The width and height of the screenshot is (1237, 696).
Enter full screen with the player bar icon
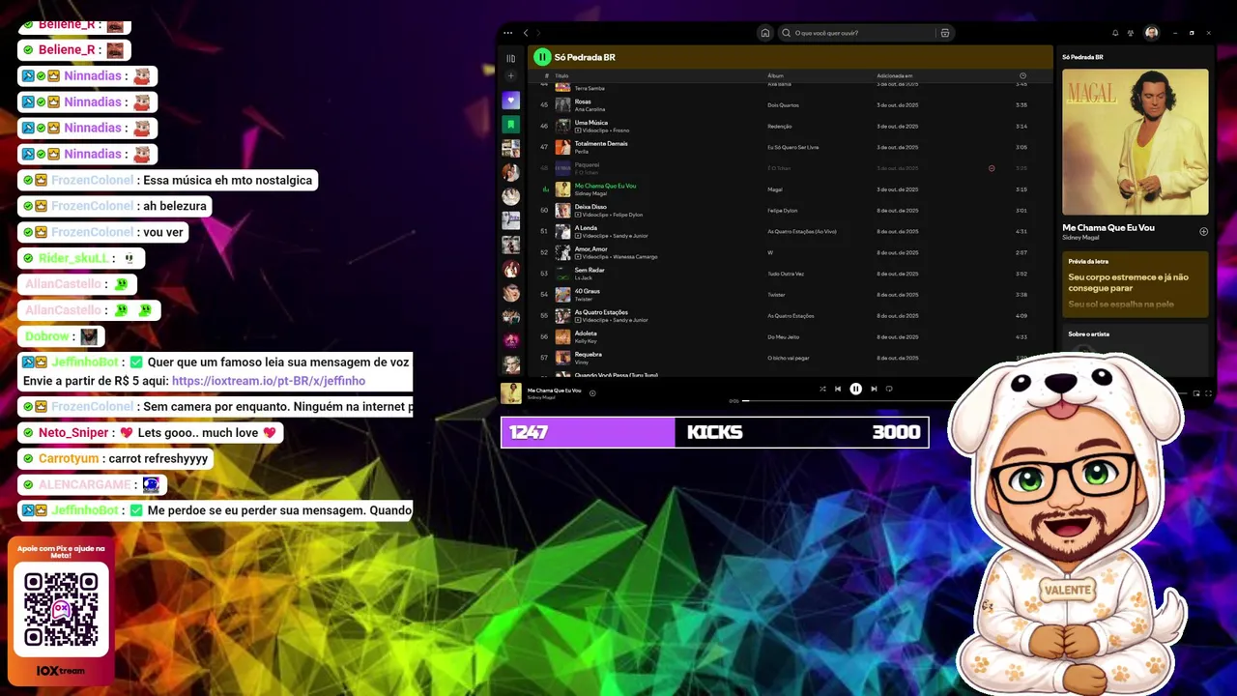tap(1208, 393)
